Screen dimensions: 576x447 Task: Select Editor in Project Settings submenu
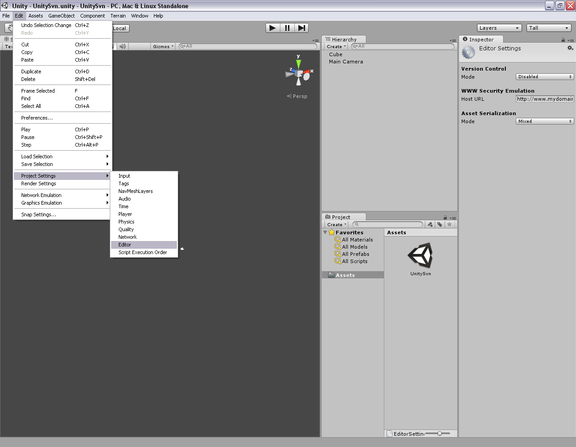click(144, 245)
